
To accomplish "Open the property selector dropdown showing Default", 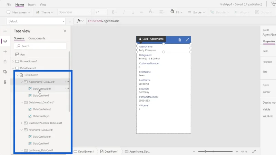I will (36, 21).
